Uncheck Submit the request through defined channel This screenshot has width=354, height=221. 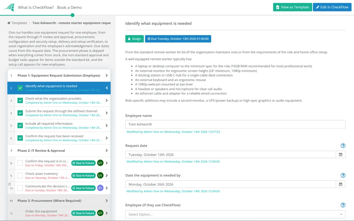pyautogui.click(x=20, y=113)
